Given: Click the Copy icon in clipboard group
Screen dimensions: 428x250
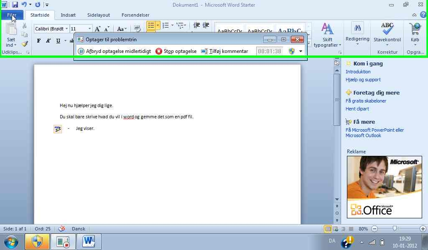Looking at the screenshot, I should [25, 35].
